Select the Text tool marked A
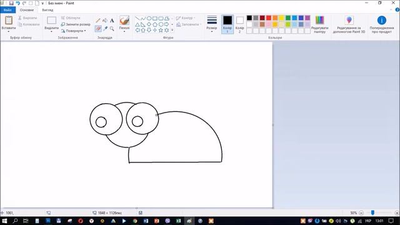 [x=112, y=21]
